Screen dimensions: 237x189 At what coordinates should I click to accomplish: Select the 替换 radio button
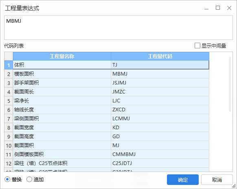point(7,180)
